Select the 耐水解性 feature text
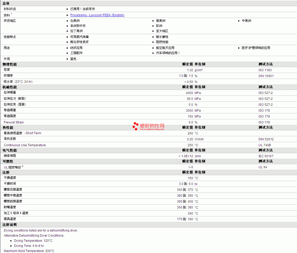 pos(162,37)
